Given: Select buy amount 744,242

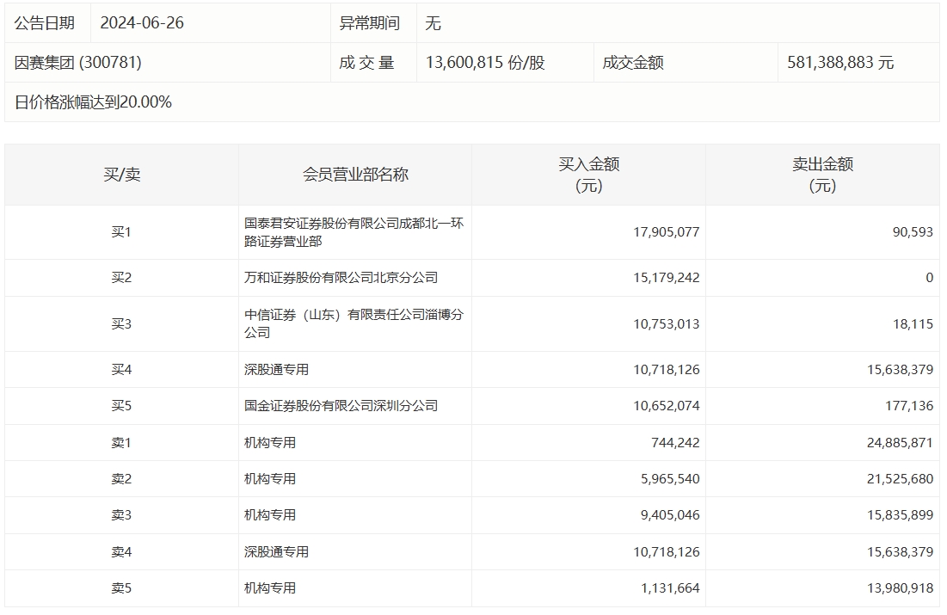Looking at the screenshot, I should point(675,443).
